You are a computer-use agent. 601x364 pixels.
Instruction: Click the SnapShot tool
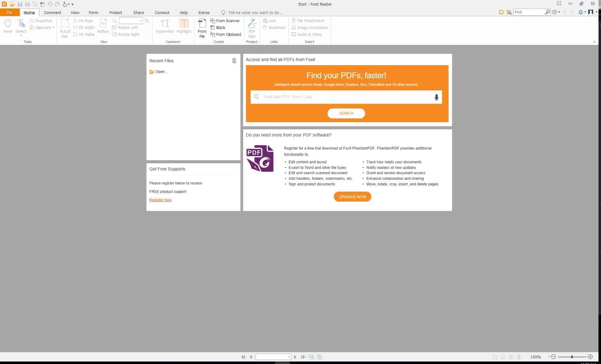(41, 21)
